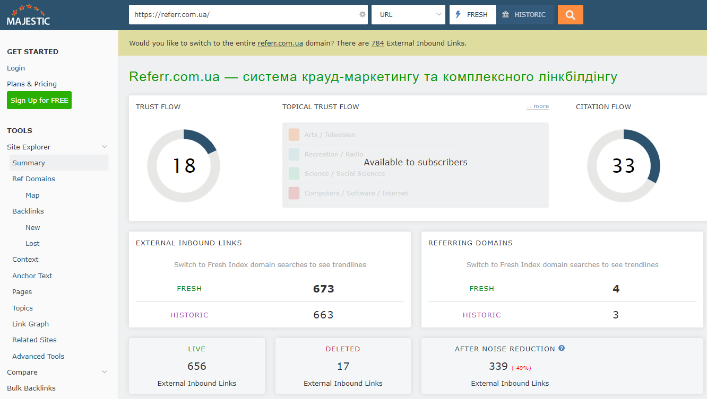Open the noise reduction help question mark
Image resolution: width=707 pixels, height=399 pixels.
click(562, 348)
